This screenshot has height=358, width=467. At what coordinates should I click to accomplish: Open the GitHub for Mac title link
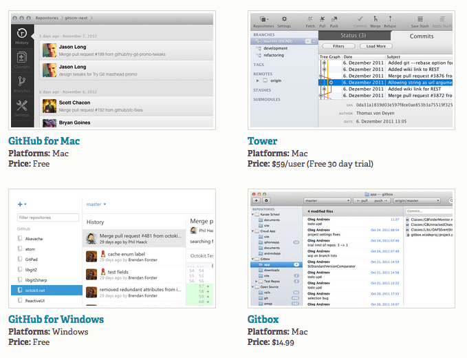tap(44, 140)
